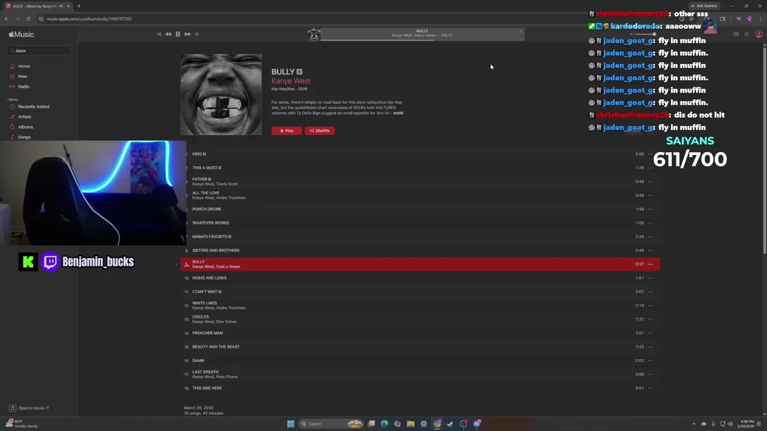Click the sidebar search field

(x=40, y=51)
